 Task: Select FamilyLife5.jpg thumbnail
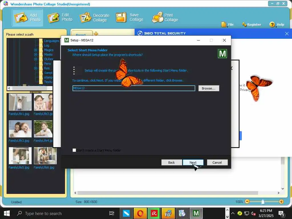coord(20,156)
